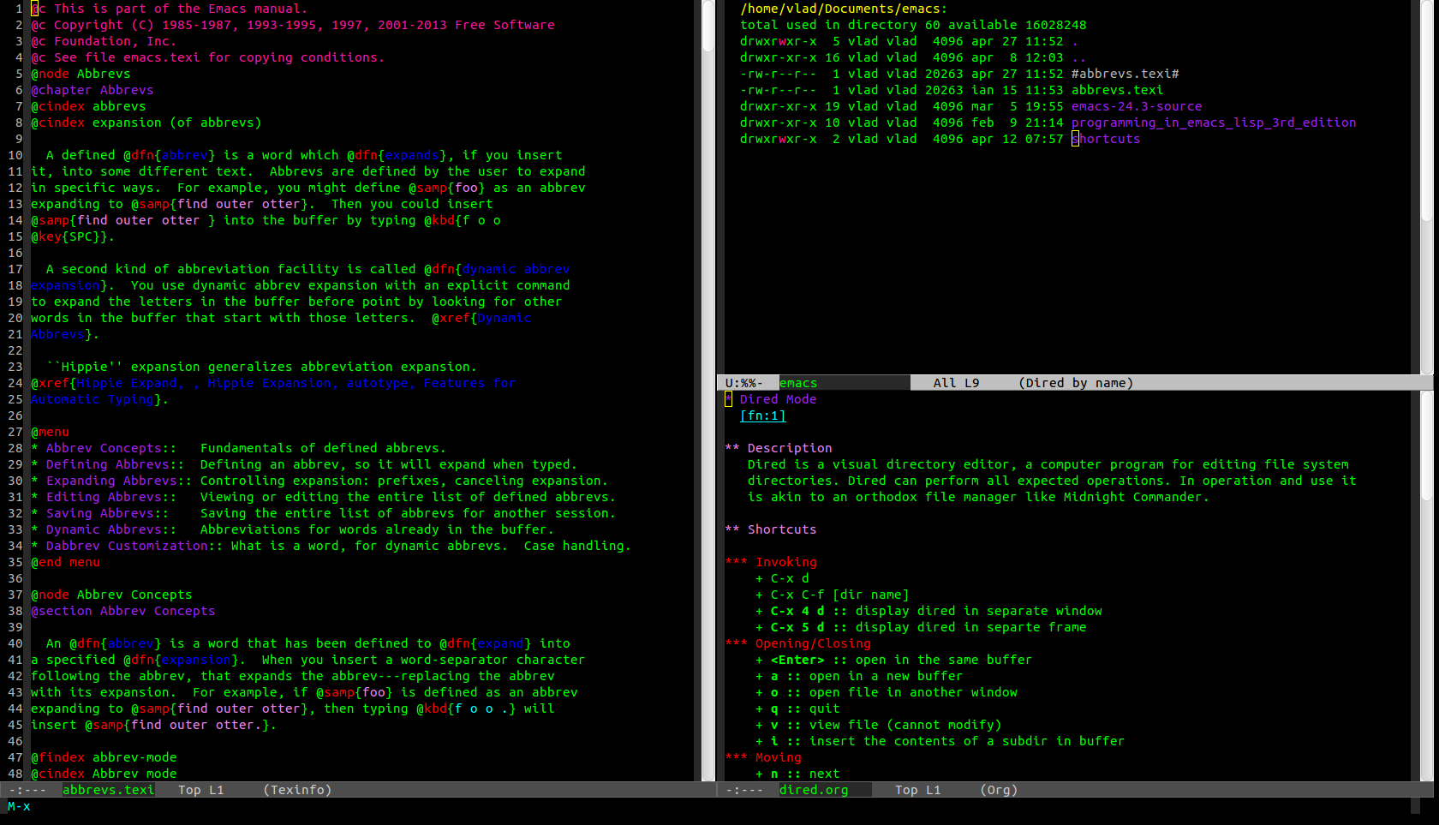This screenshot has height=825, width=1439.
Task: Open the emacs-24.3-source directory in dired
Action: [1136, 106]
